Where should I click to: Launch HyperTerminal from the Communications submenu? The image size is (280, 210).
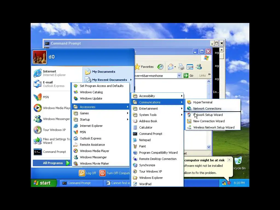tap(213, 102)
